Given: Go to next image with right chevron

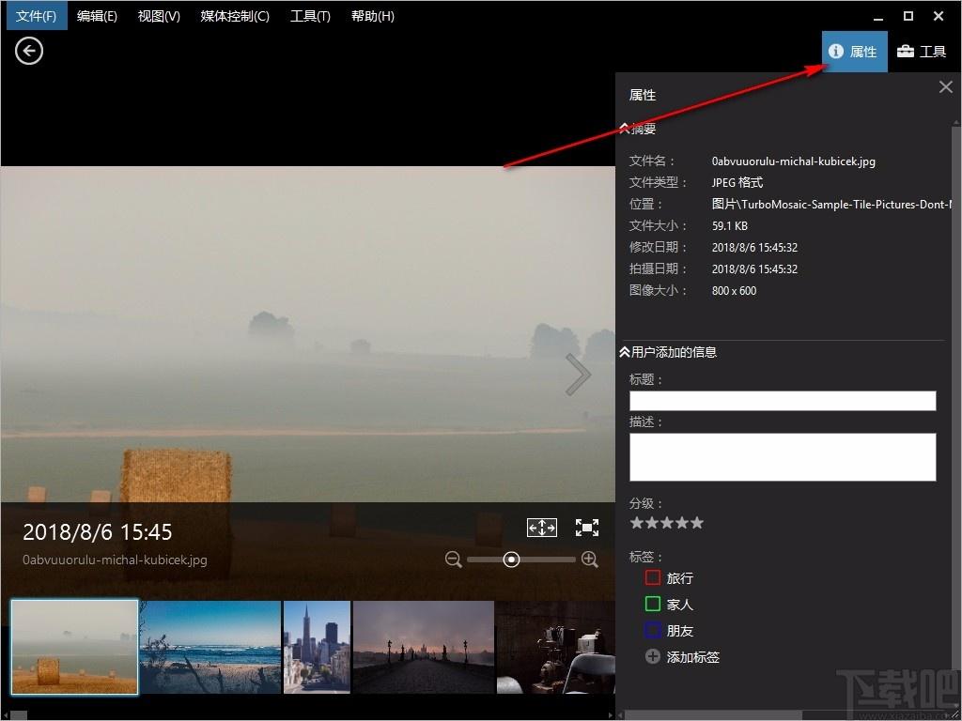Looking at the screenshot, I should click(578, 374).
